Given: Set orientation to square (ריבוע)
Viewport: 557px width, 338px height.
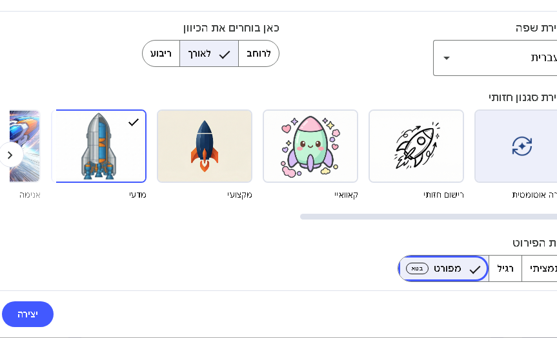Looking at the screenshot, I should click(x=161, y=53).
